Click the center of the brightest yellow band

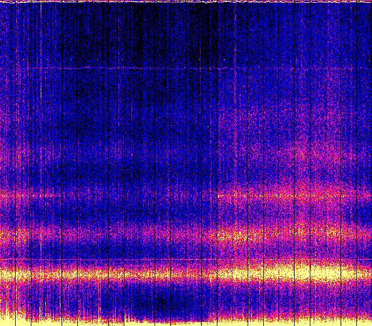tap(186, 274)
